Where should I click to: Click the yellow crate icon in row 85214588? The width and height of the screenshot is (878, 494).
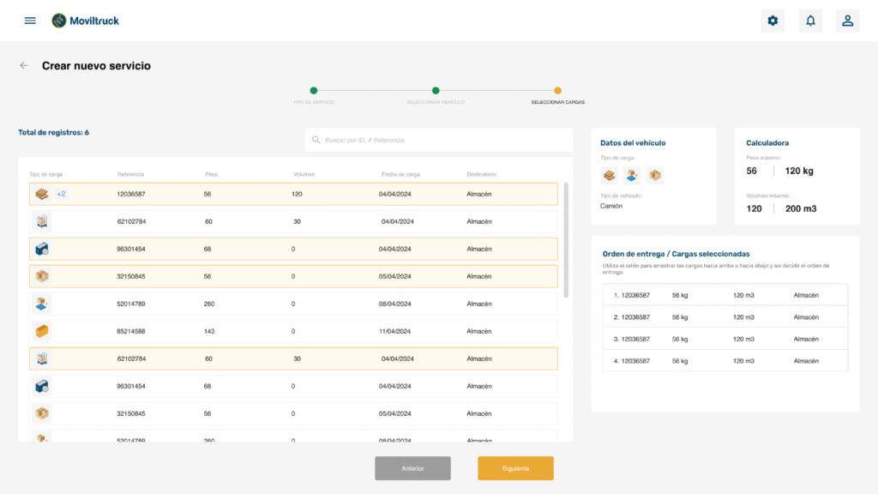pos(41,331)
